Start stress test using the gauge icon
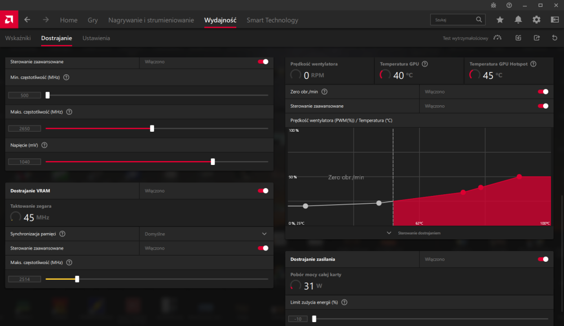This screenshot has height=326, width=564. coord(497,38)
